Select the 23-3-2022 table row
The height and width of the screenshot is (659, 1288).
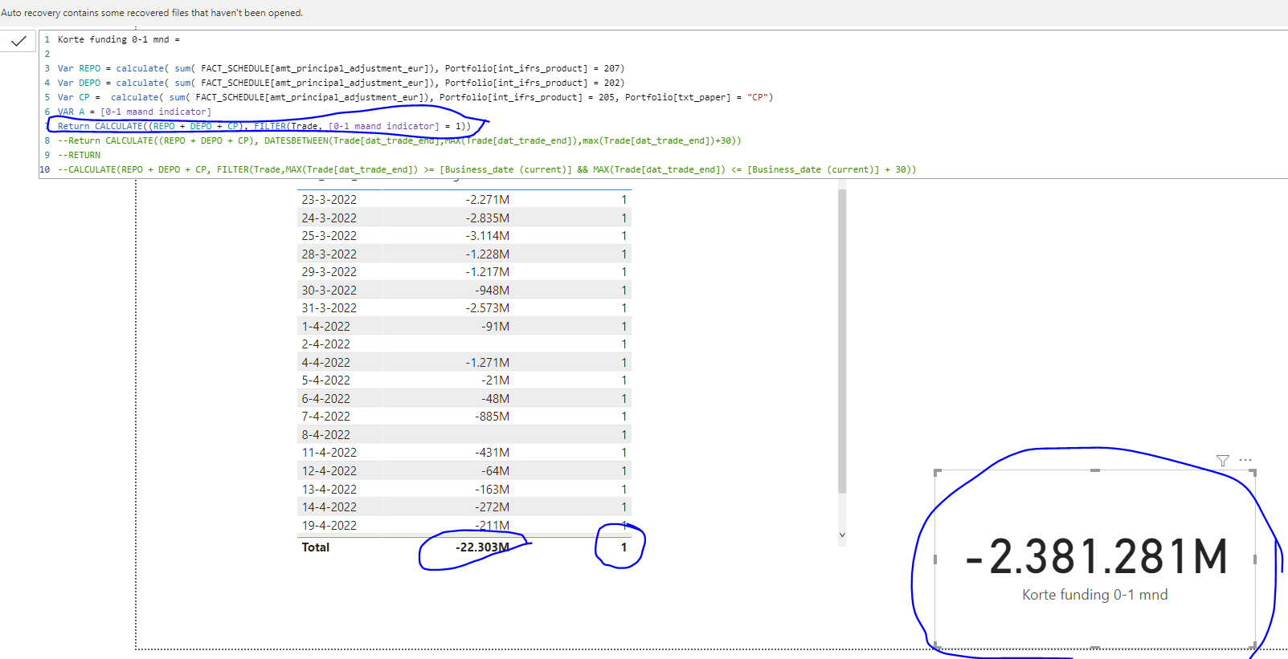464,199
